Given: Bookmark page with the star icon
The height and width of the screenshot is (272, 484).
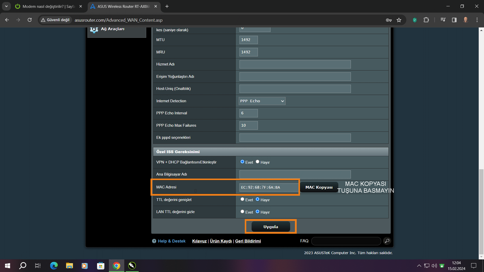Looking at the screenshot, I should pyautogui.click(x=399, y=20).
